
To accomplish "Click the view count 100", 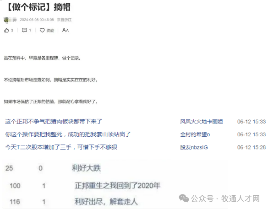I will coord(15,186).
